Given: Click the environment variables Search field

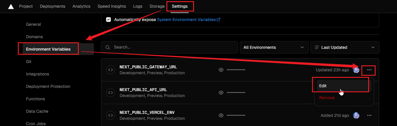Looking at the screenshot, I should [169, 47].
